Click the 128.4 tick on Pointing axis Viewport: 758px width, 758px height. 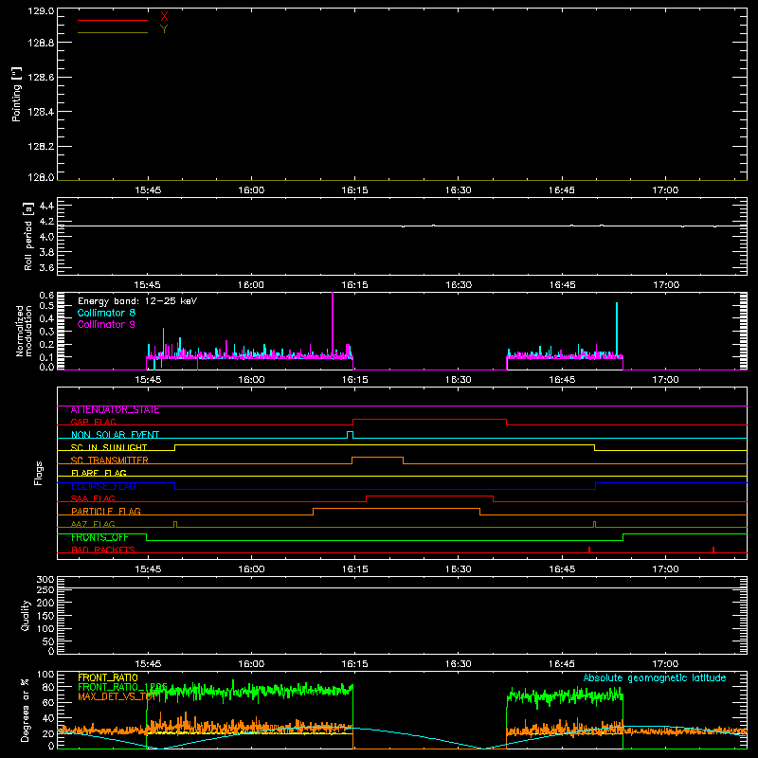click(x=41, y=112)
